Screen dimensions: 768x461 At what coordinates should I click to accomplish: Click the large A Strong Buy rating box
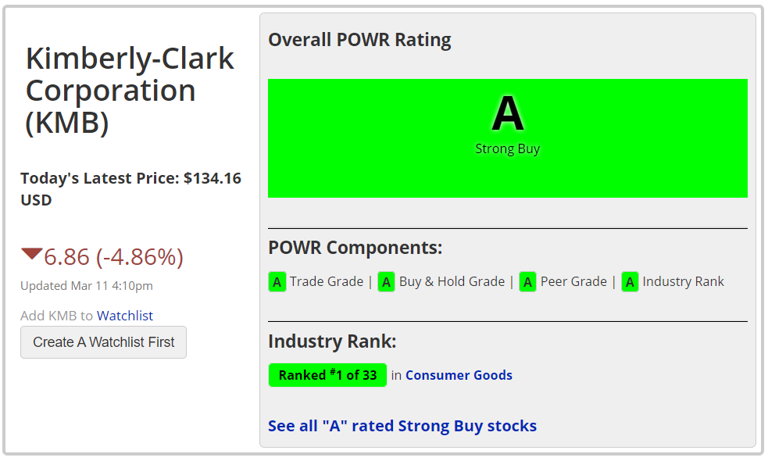pos(507,138)
